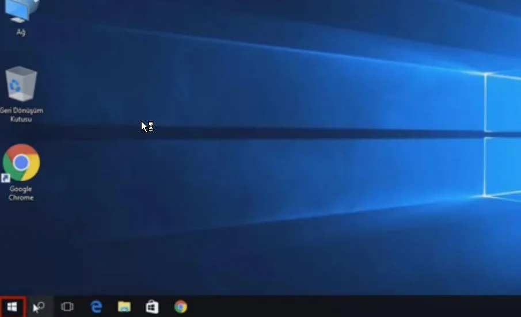Click the upper pane of wallpaper Windows logo
Image resolution: width=521 pixels, height=317 pixels.
point(503,102)
